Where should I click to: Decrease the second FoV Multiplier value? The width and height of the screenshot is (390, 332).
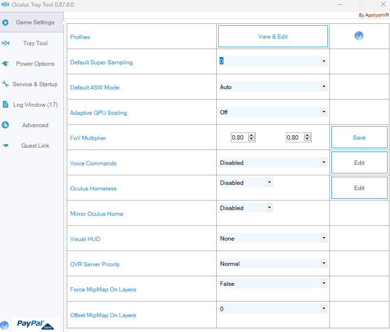(x=307, y=139)
